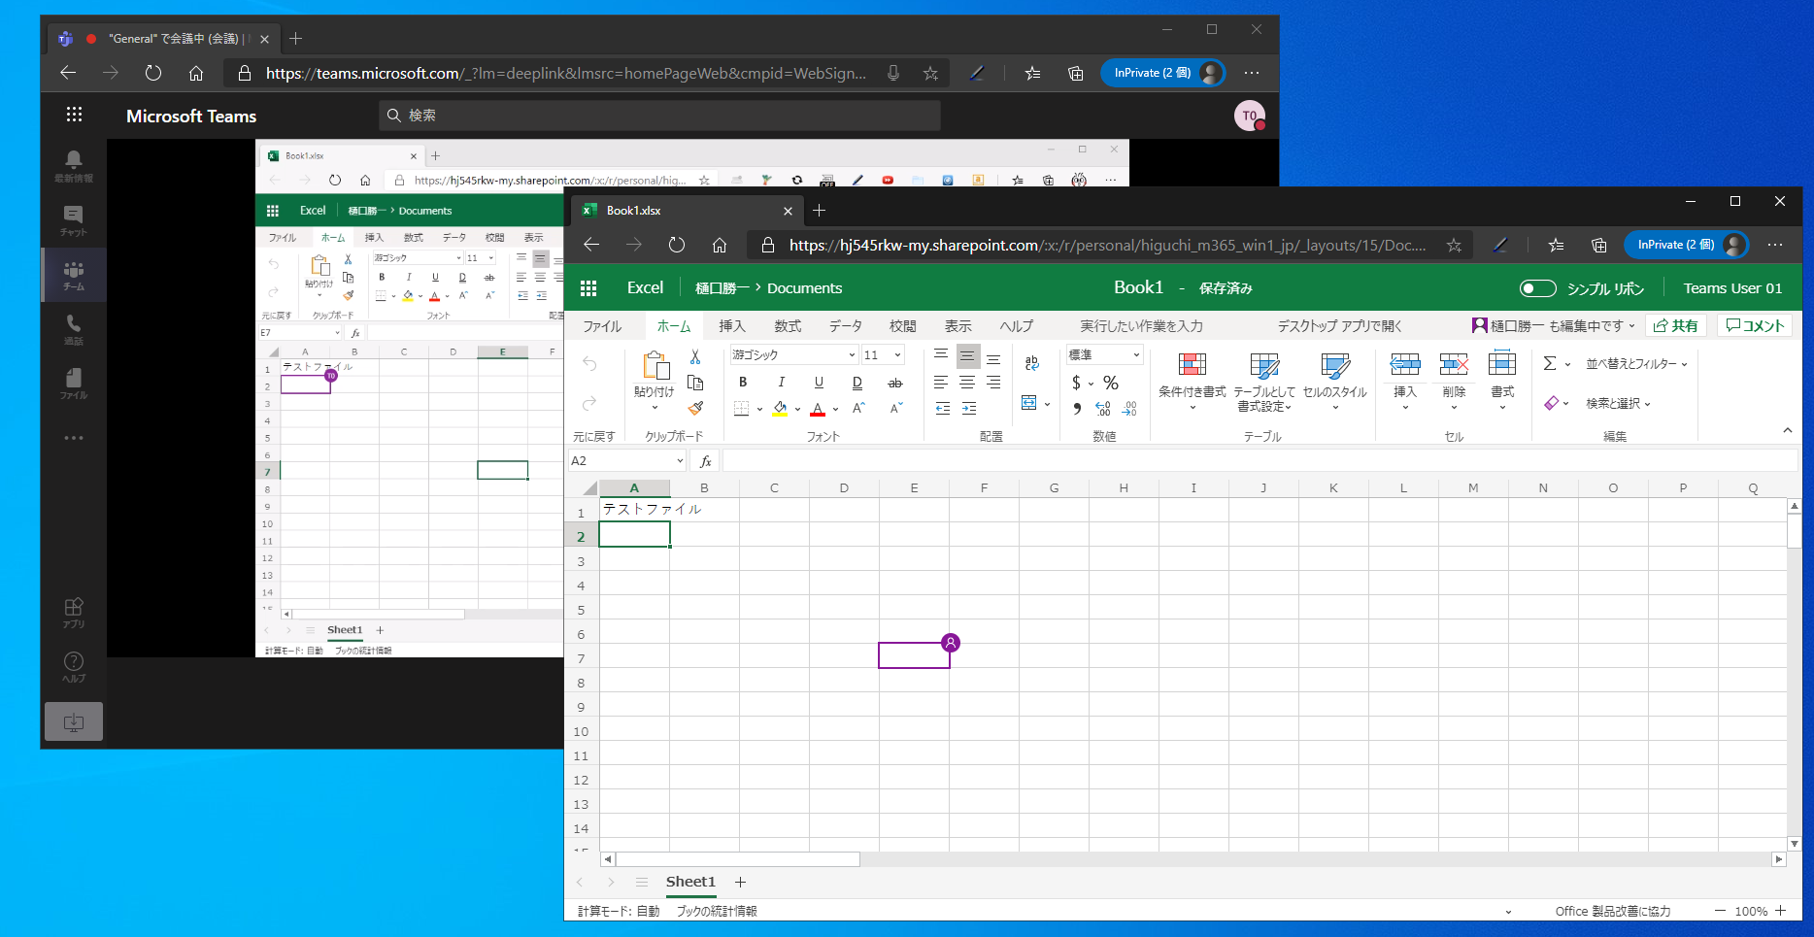Increase font size with the A^ icon
The width and height of the screenshot is (1814, 937).
(x=857, y=408)
